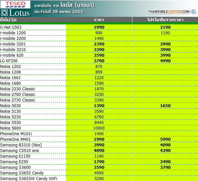Select the Nokia 5130 model name
198x181 pixels.
[10, 111]
